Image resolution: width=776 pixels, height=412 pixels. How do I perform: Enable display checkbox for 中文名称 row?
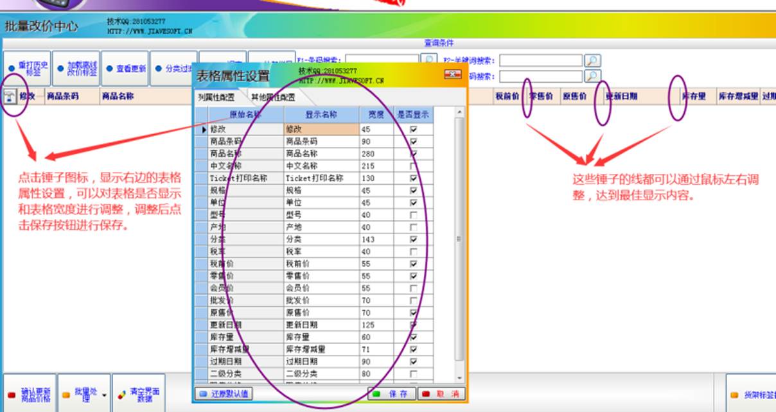coord(413,166)
